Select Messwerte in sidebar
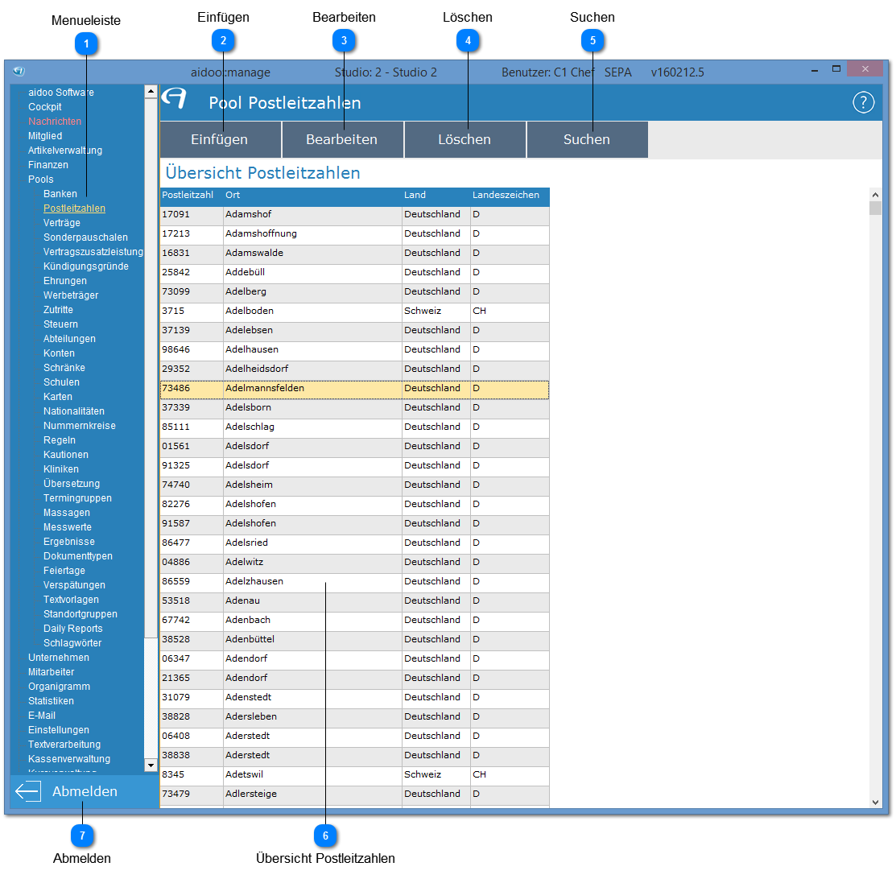Screen dimensions: 896x879 (x=68, y=527)
